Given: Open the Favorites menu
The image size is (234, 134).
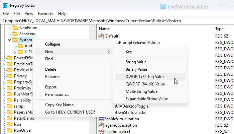Looking at the screenshot, I should [x=45, y=14].
